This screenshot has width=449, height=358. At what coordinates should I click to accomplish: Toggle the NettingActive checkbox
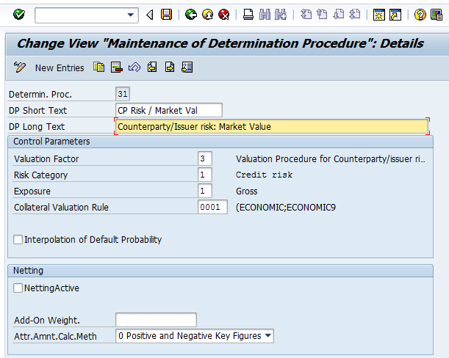click(18, 288)
